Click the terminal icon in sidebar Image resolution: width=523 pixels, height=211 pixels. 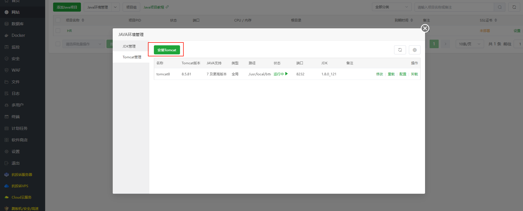point(7,117)
